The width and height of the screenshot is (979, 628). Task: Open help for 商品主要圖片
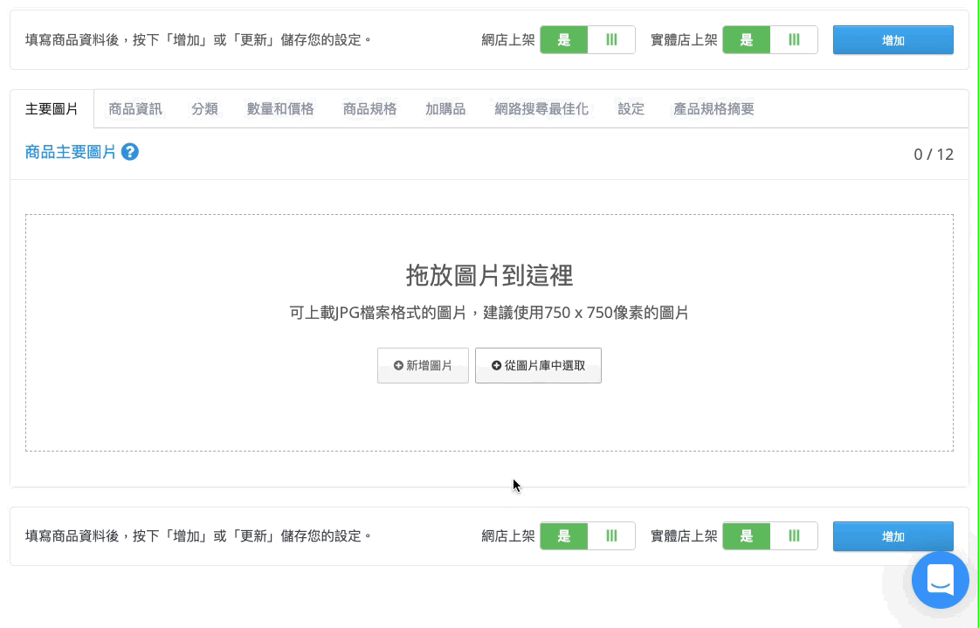pos(130,152)
